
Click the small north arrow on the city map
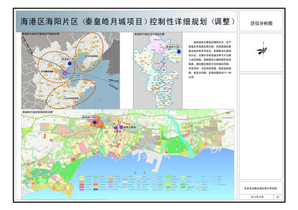(228, 113)
